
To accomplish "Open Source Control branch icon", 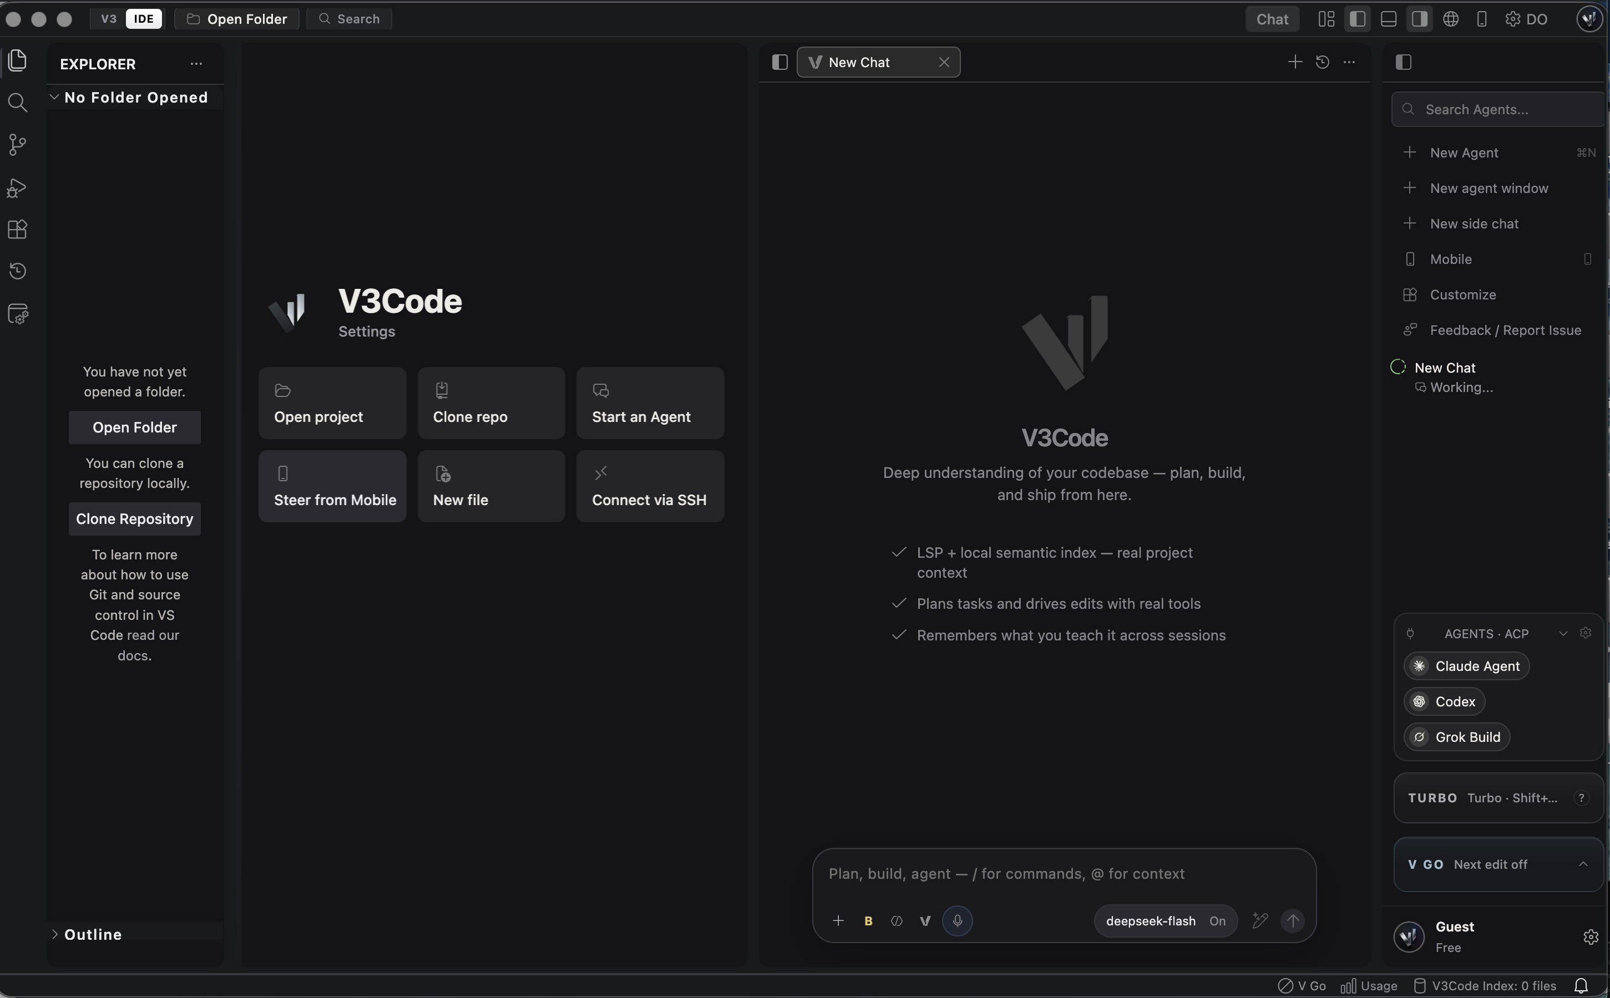I will (18, 145).
